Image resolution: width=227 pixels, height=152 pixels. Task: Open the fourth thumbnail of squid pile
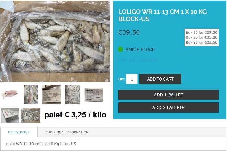72,94
